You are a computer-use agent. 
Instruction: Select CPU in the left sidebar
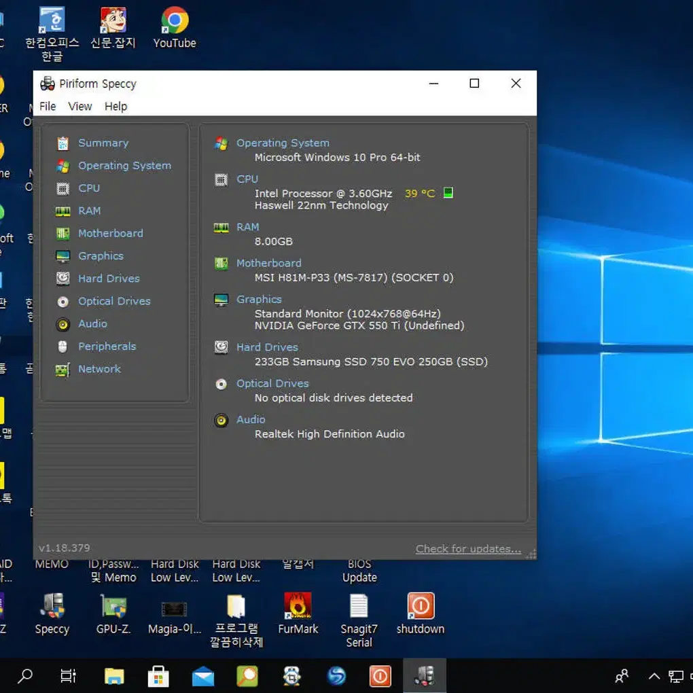[x=89, y=188]
